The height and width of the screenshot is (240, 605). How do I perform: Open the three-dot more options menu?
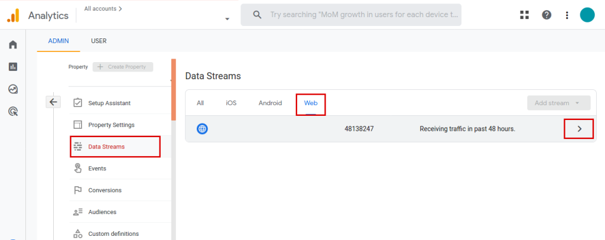[567, 15]
